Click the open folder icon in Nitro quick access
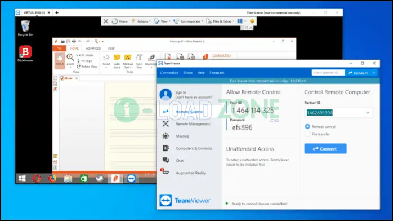The width and height of the screenshot is (393, 221). [62, 41]
